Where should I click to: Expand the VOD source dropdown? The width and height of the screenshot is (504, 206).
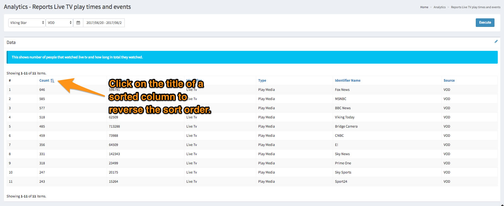tap(59, 23)
